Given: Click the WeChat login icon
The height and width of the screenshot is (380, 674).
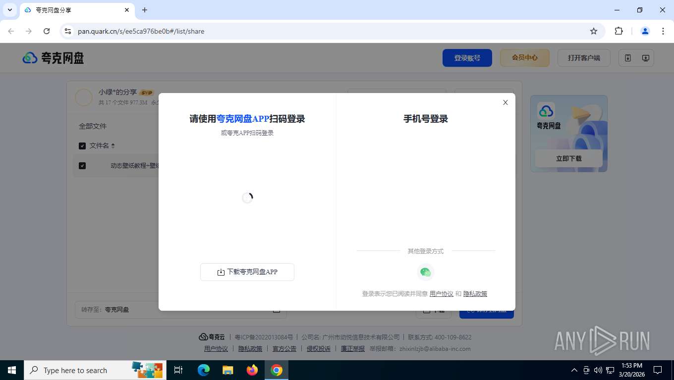Looking at the screenshot, I should click(425, 272).
